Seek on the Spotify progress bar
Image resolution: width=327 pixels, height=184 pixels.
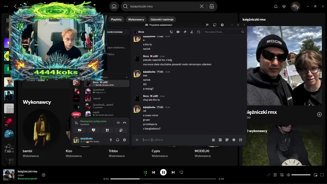coord(163,179)
